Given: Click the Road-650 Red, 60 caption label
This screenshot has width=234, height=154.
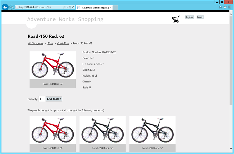Looking at the screenshot, I should click(x=53, y=148).
